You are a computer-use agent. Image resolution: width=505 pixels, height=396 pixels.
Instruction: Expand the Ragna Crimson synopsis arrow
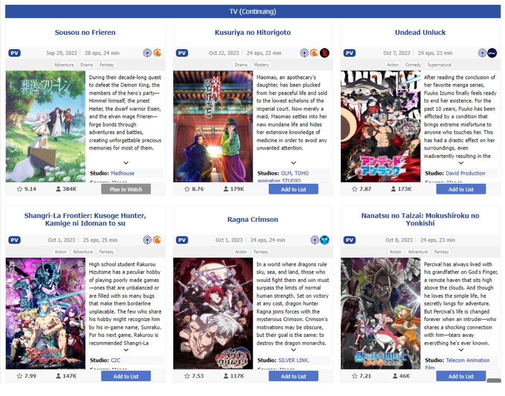coord(293,350)
